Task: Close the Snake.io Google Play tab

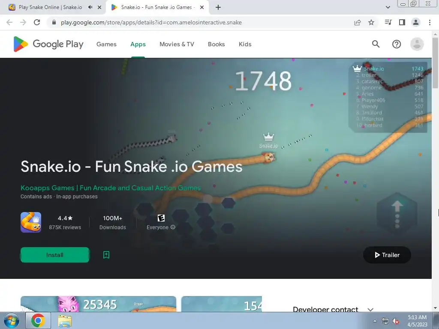Action: tap(202, 7)
